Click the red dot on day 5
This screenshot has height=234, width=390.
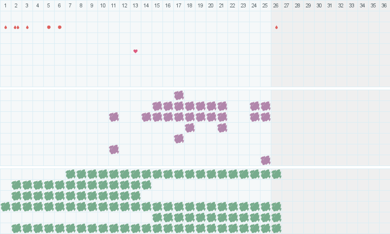(x=49, y=27)
